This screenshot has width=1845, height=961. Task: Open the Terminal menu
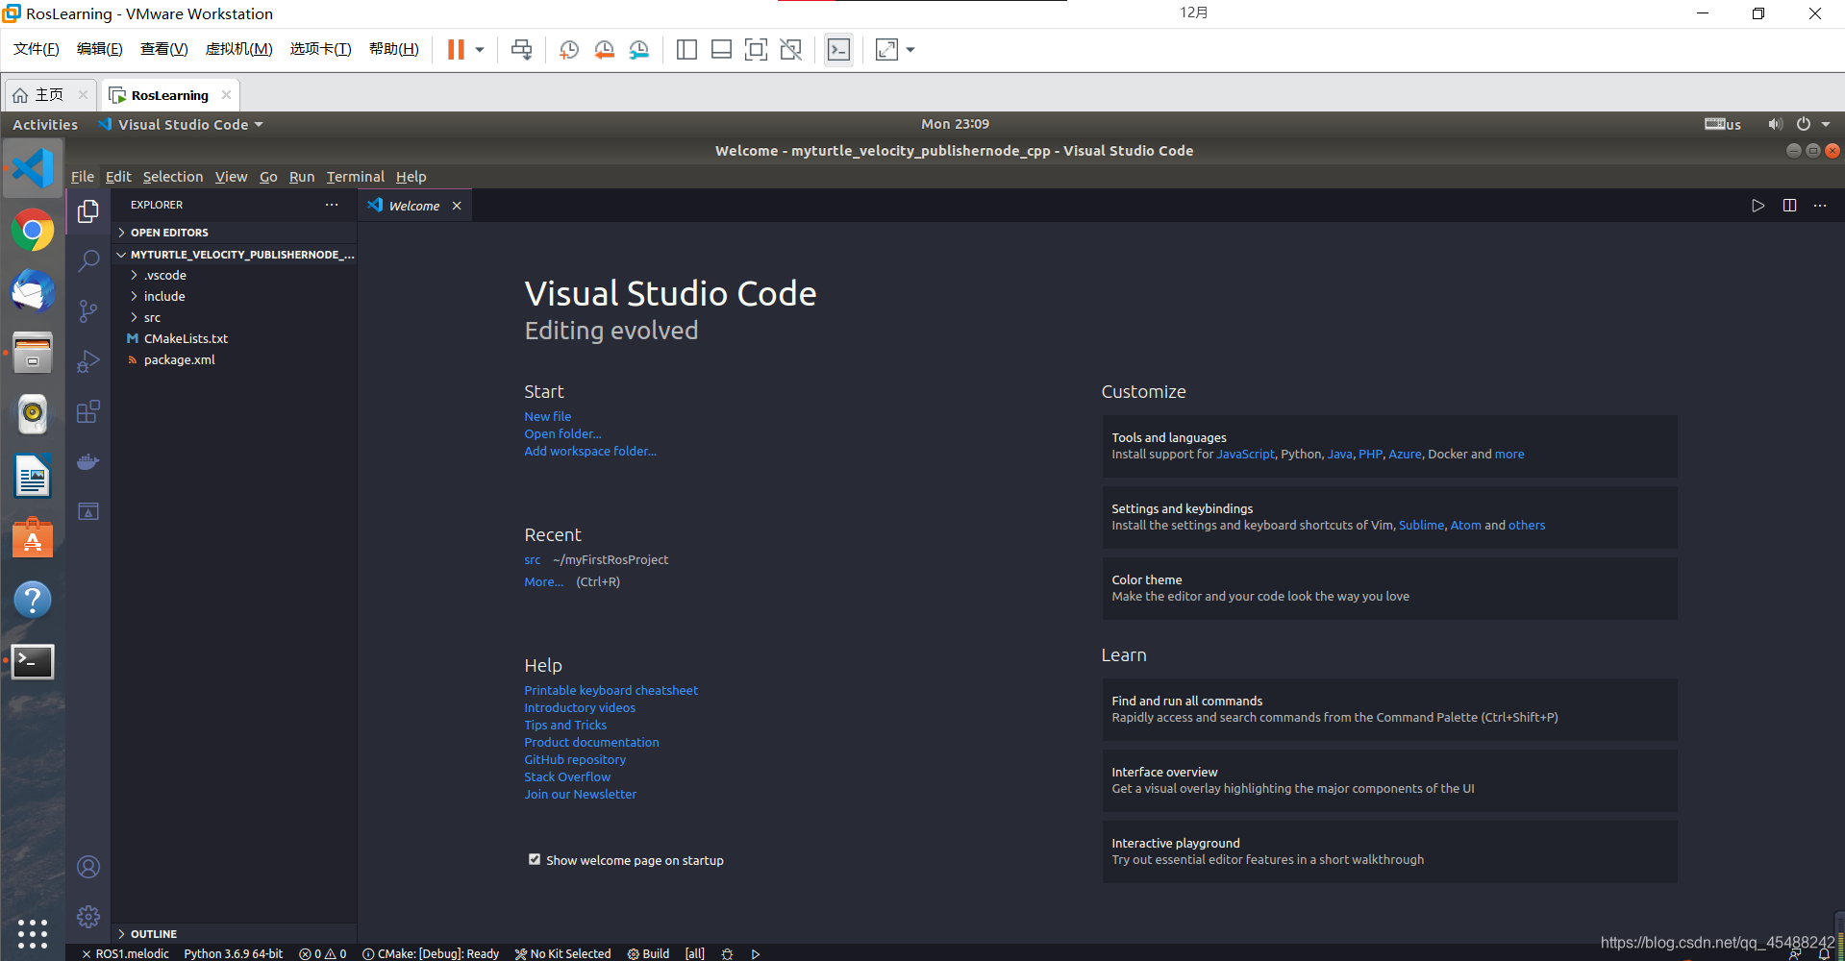point(355,177)
